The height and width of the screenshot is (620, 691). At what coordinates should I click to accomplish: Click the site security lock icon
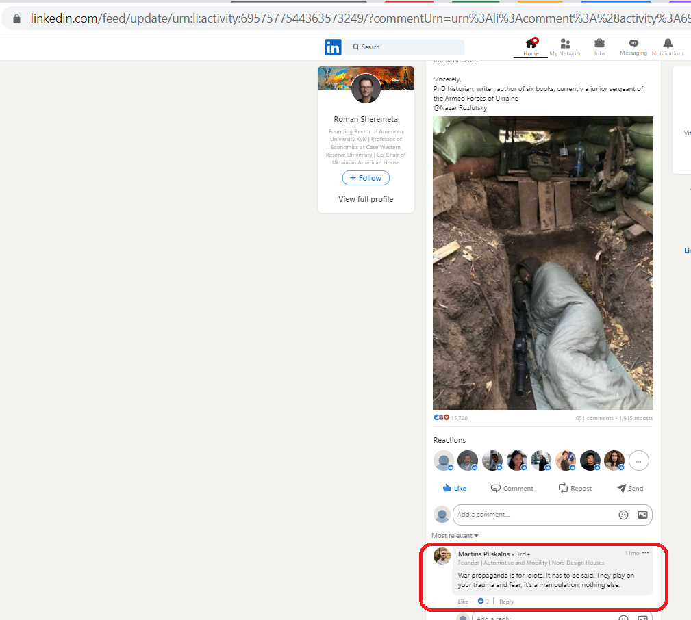pos(16,18)
